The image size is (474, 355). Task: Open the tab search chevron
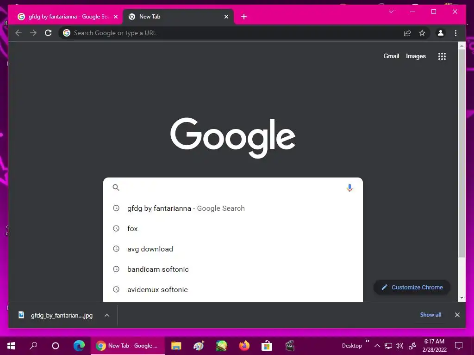click(x=391, y=12)
